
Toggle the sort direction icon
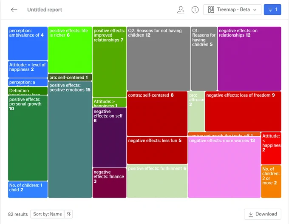pos(68,214)
